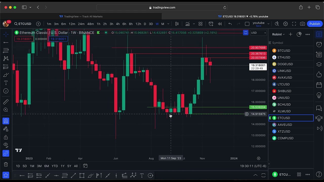Screen dimensions: 324x182
Task: Open chart settings gear
Action: coord(286,24)
